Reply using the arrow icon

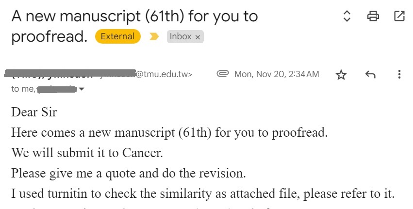click(x=370, y=75)
